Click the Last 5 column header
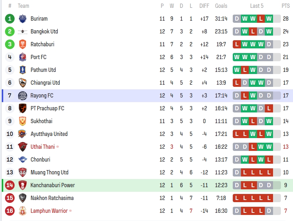 (x=257, y=6)
